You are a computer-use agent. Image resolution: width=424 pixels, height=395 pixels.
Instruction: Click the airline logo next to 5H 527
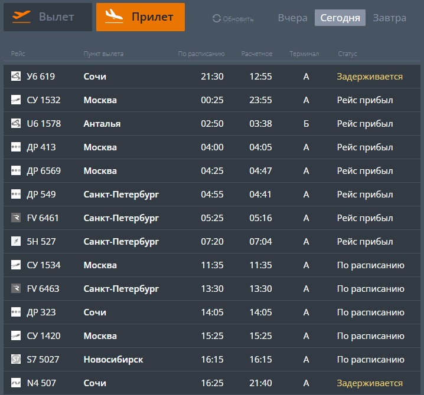[x=16, y=242]
